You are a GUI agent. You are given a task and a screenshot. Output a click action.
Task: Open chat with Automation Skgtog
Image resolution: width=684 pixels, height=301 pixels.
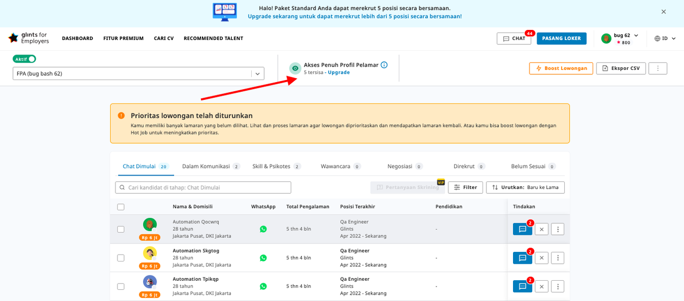[522, 258]
